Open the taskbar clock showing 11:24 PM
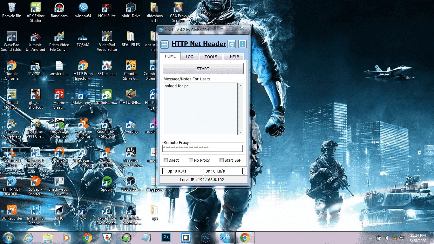 tap(418, 238)
